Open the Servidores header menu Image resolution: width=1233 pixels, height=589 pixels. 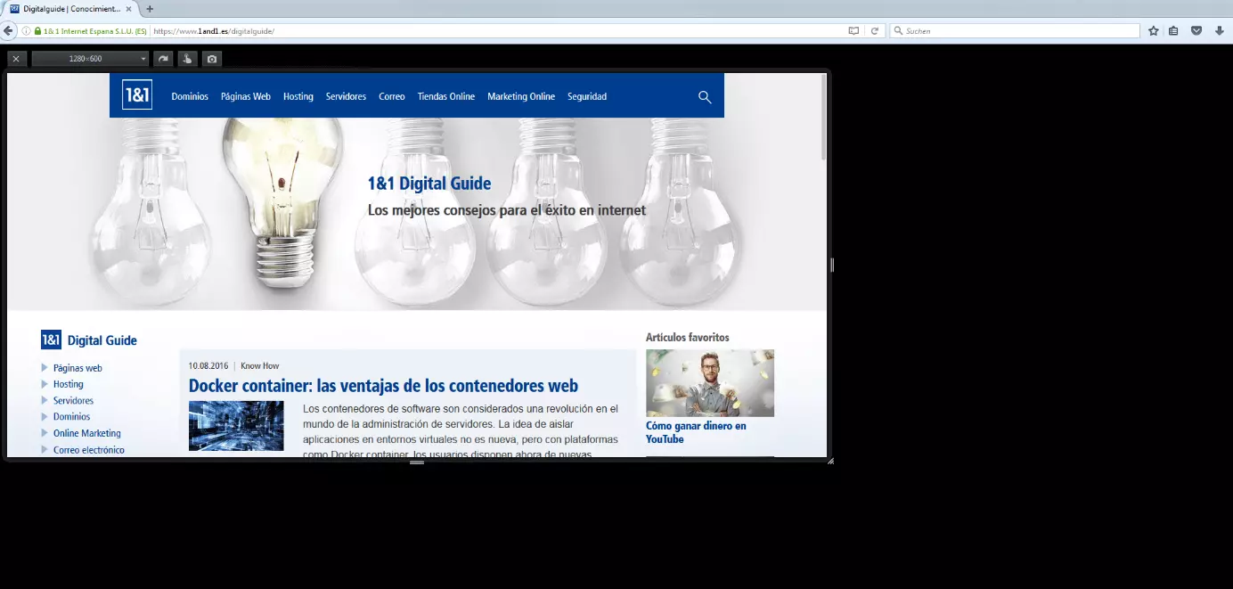click(346, 96)
